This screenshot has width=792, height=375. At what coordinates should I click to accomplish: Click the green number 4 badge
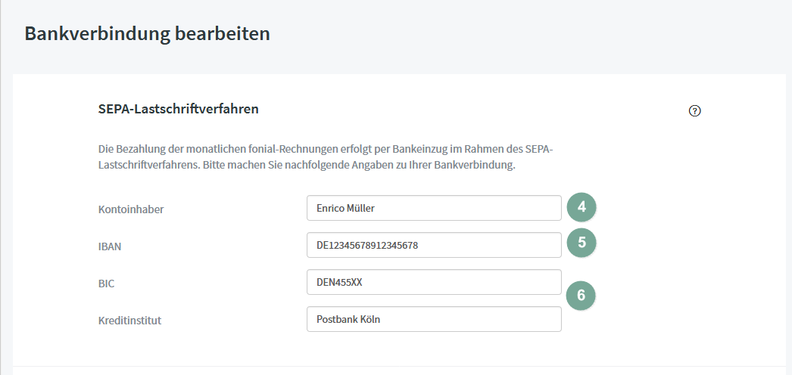[582, 207]
